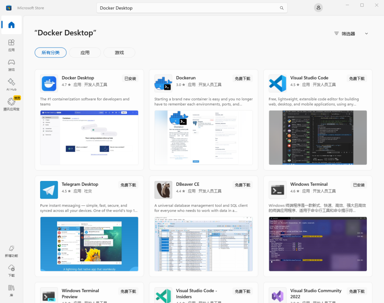The image size is (384, 303).
Task: Return to the Store home page
Action: coord(11,25)
